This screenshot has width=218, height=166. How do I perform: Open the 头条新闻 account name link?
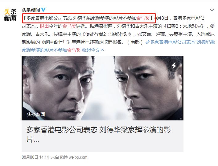(31, 10)
